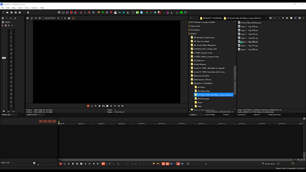This screenshot has width=306, height=172.
Task: Select Puerto Mar del Plata.avi file
Action: 250,22
